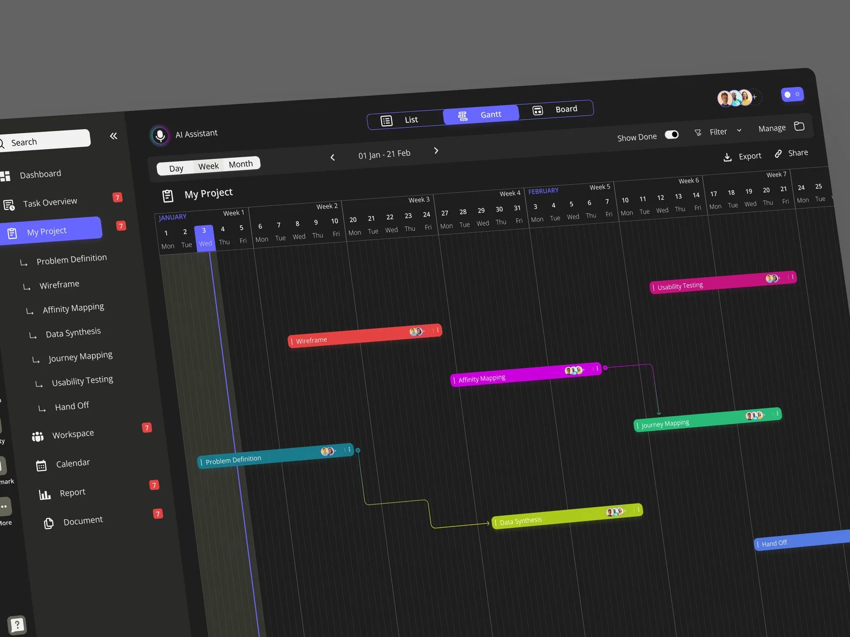Collapse the sidebar with double chevron
This screenshot has height=637, width=850.
click(113, 136)
